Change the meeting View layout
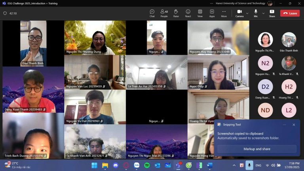Viewport: 304px width, 171px height. [200, 13]
